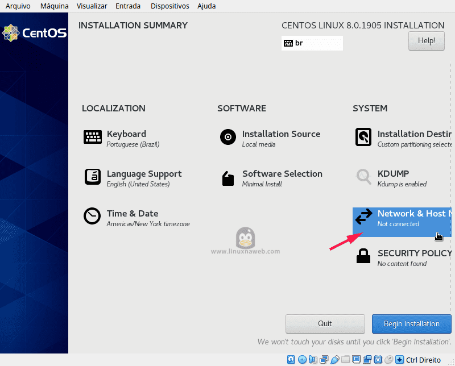455x366 pixels.
Task: Open the Dispositivos menu
Action: click(169, 6)
